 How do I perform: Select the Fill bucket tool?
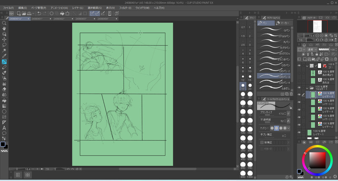click(x=4, y=100)
